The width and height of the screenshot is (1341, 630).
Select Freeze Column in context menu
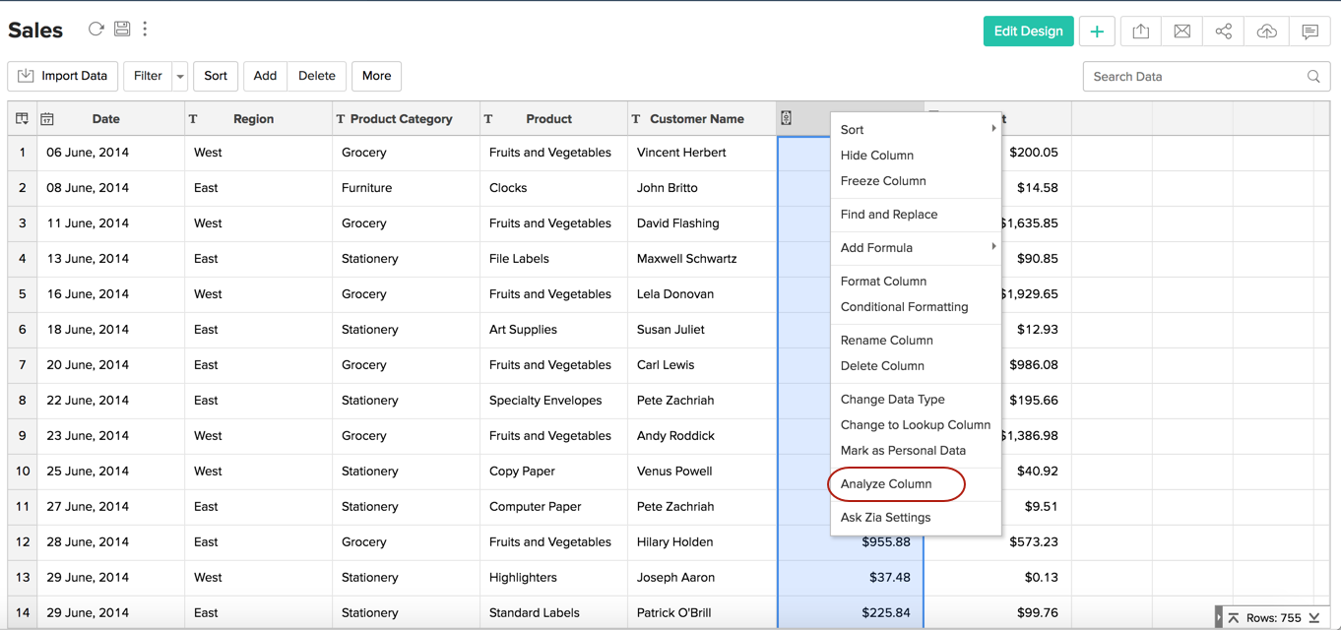click(x=883, y=181)
